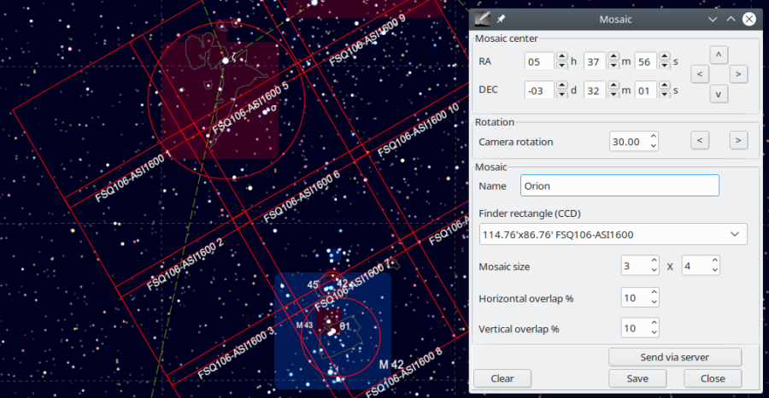
Task: Click the DEC minutes field showing 32
Action: click(595, 91)
